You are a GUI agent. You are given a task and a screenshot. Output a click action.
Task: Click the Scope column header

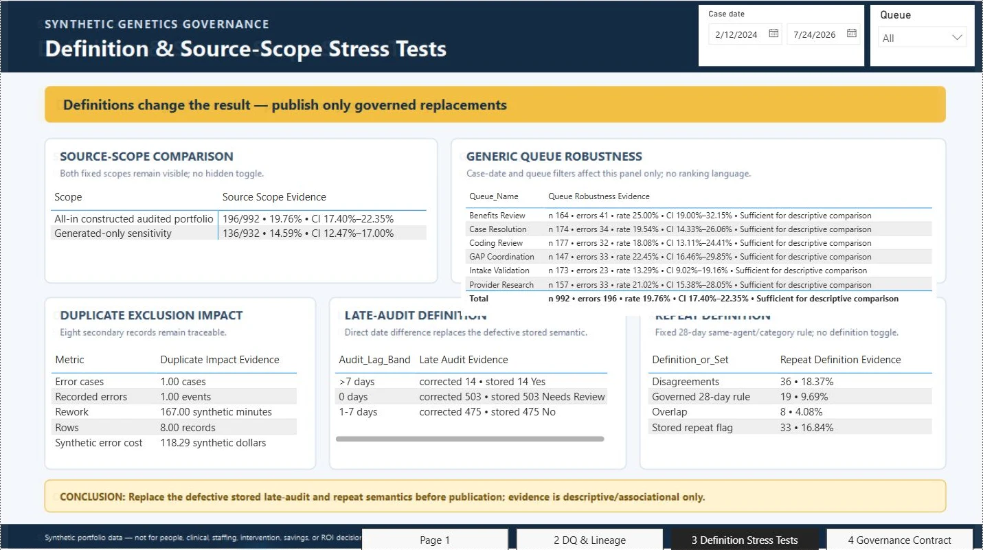tap(68, 197)
